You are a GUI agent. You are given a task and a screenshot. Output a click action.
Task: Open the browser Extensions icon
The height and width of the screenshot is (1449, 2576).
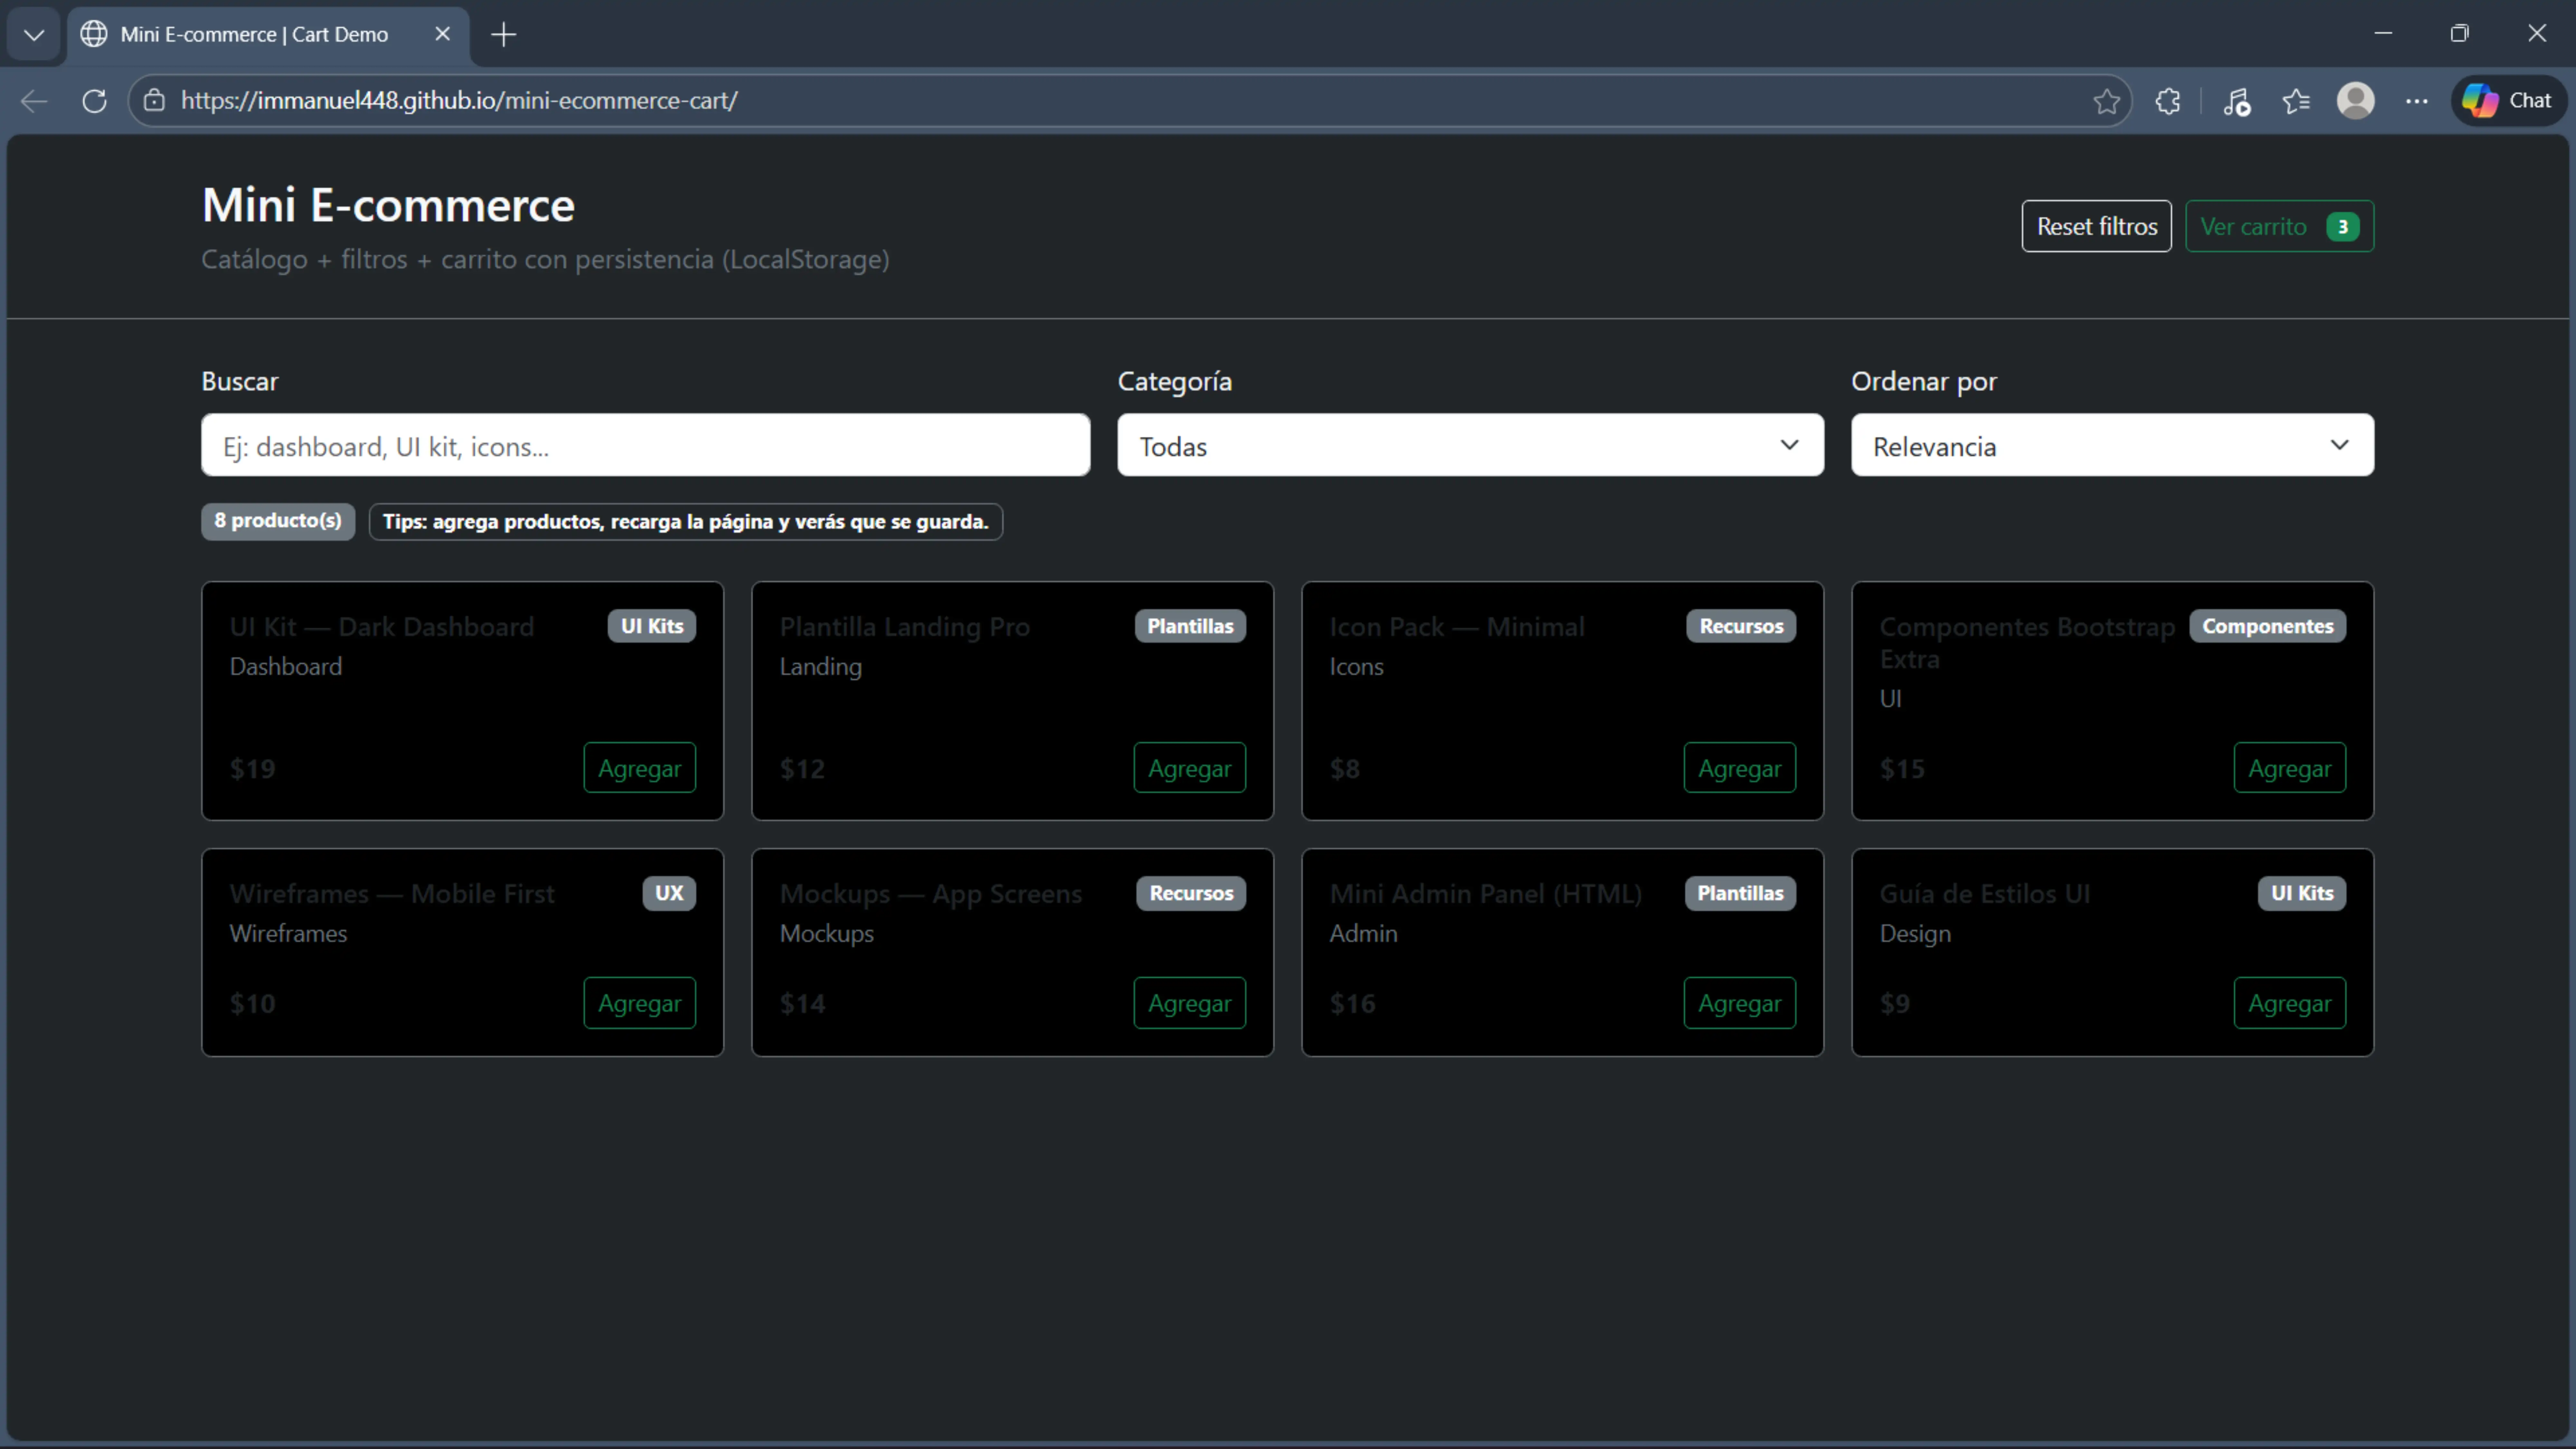[x=2168, y=100]
